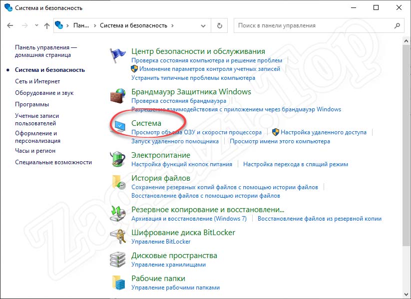Image resolution: width=411 pixels, height=299 pixels.
Task: Click the back navigation arrow
Action: [10, 25]
